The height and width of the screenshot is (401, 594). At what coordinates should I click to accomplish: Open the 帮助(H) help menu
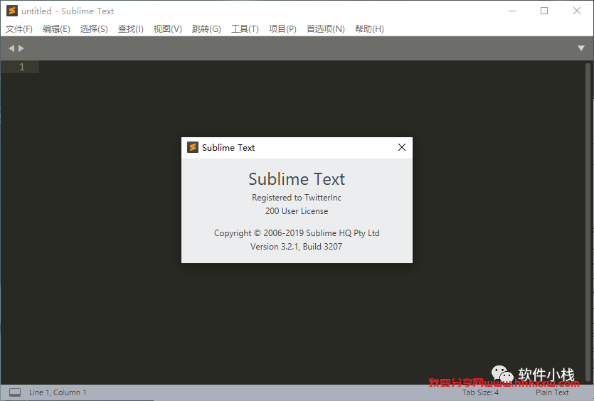(x=369, y=28)
